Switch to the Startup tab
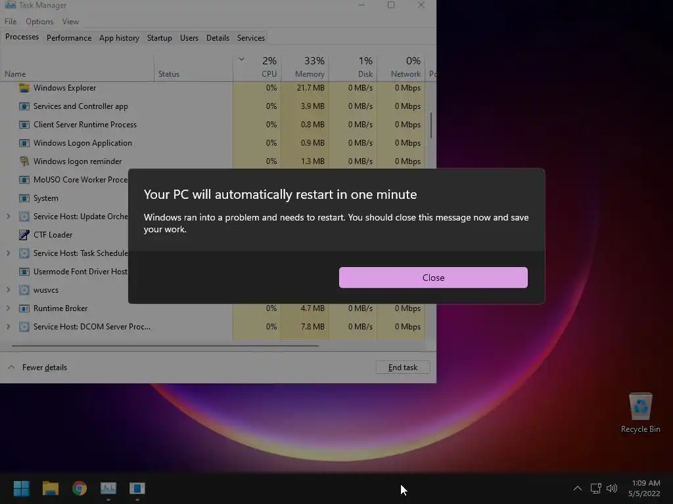The height and width of the screenshot is (504, 673). pos(159,37)
